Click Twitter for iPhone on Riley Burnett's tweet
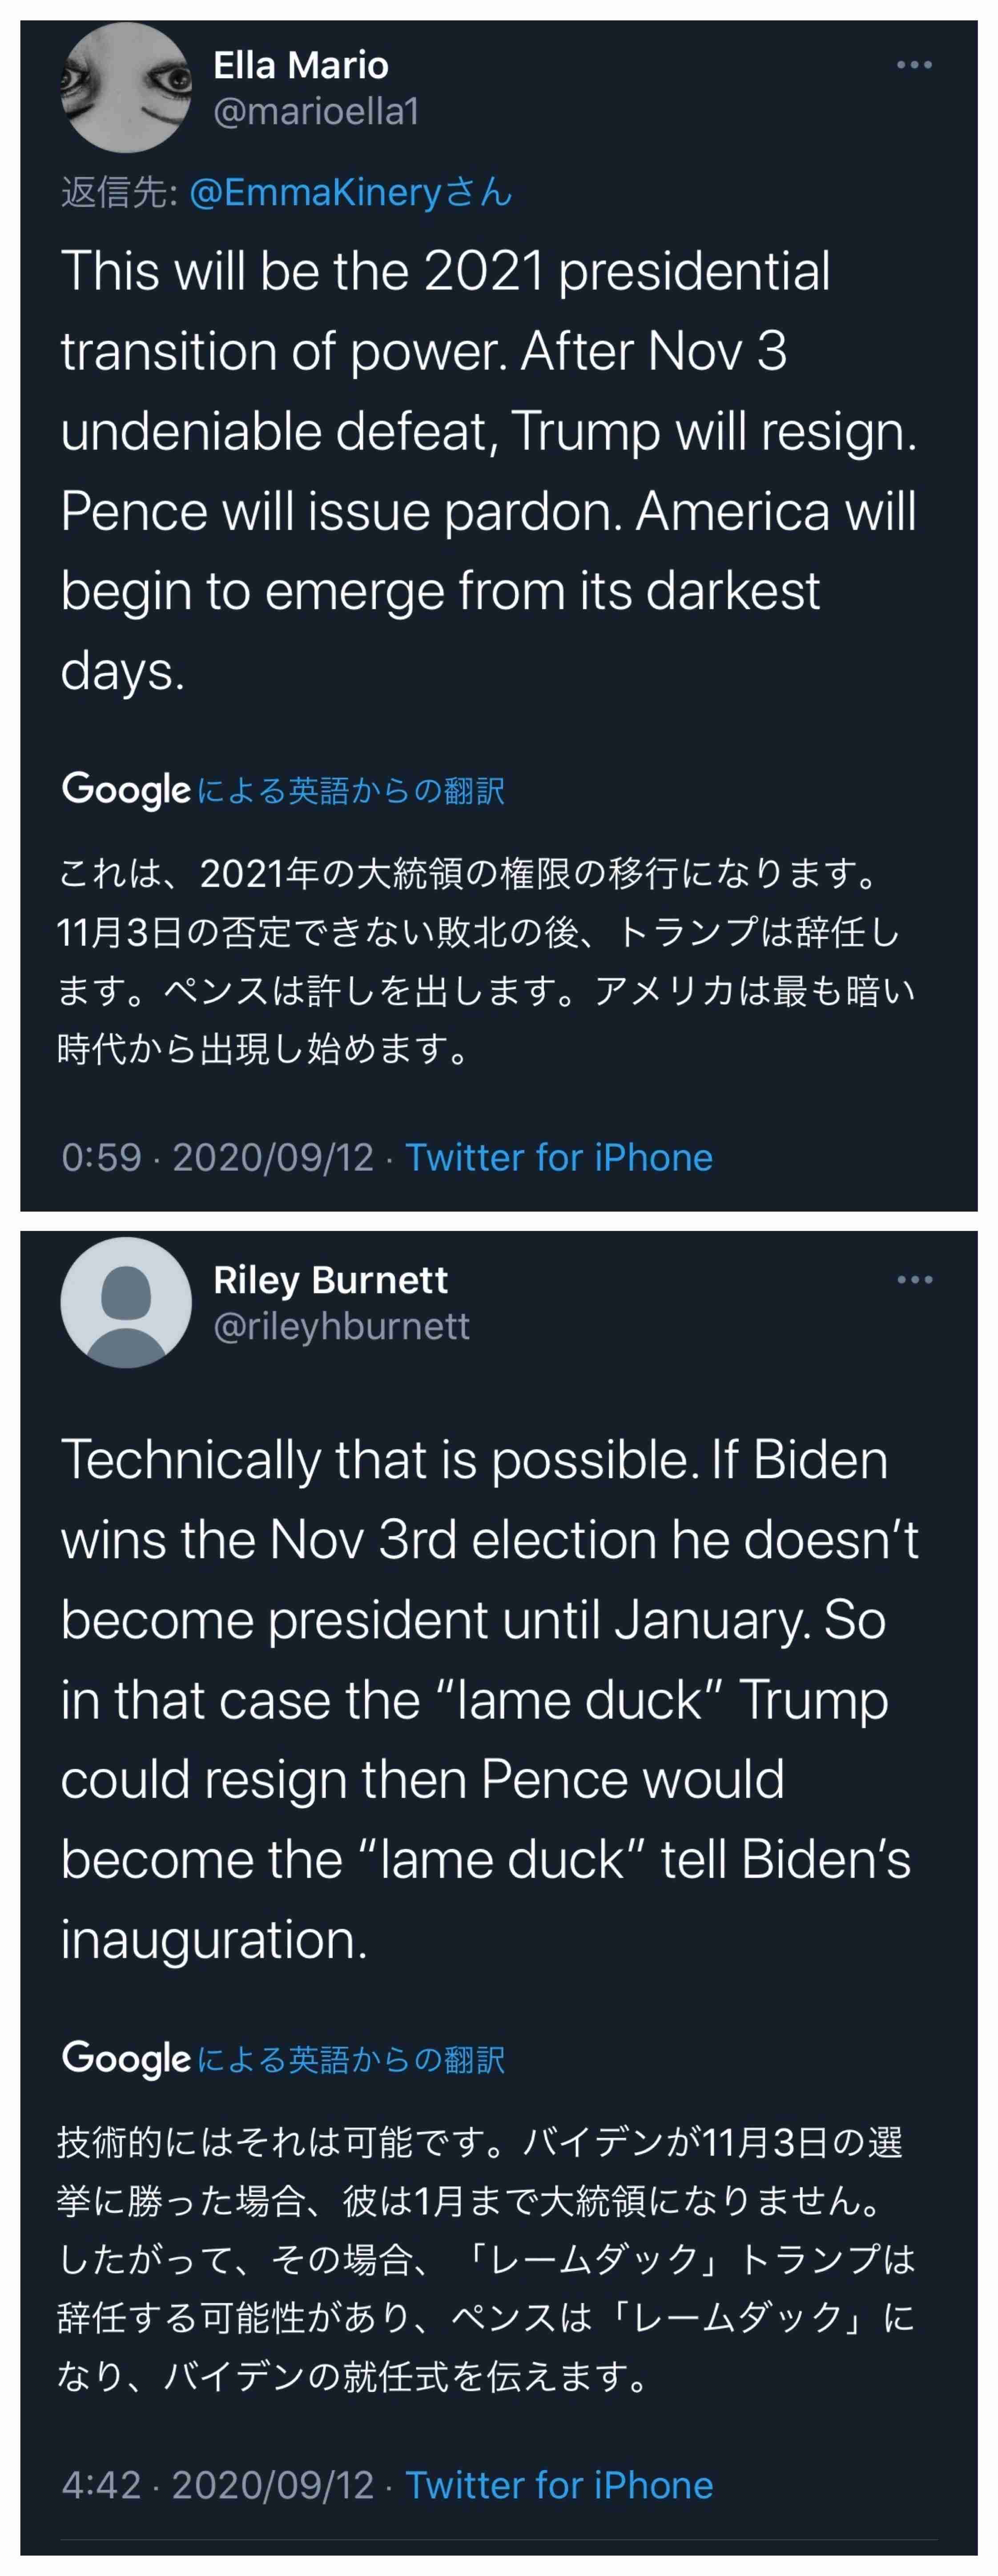The image size is (998, 2576). (x=558, y=2484)
